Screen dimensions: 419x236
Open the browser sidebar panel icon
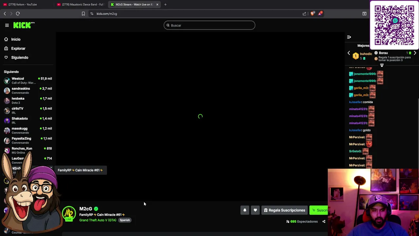click(364, 14)
